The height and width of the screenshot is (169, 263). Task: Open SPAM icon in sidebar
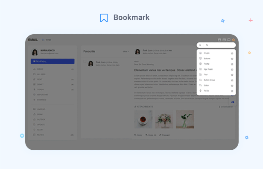(x=34, y=114)
